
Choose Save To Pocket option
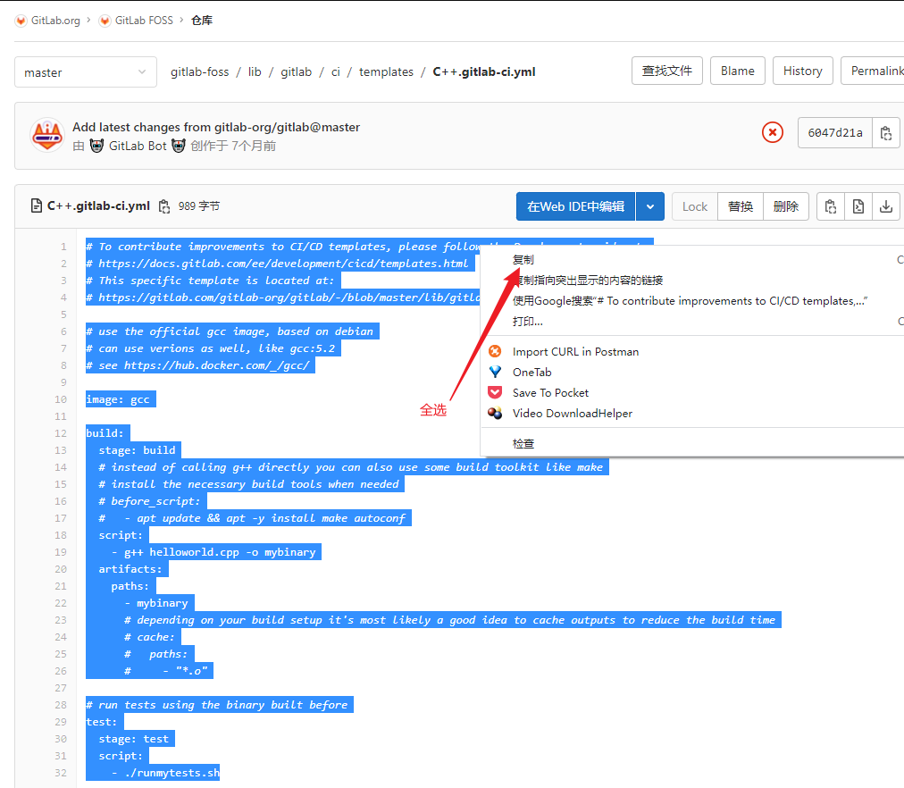551,392
